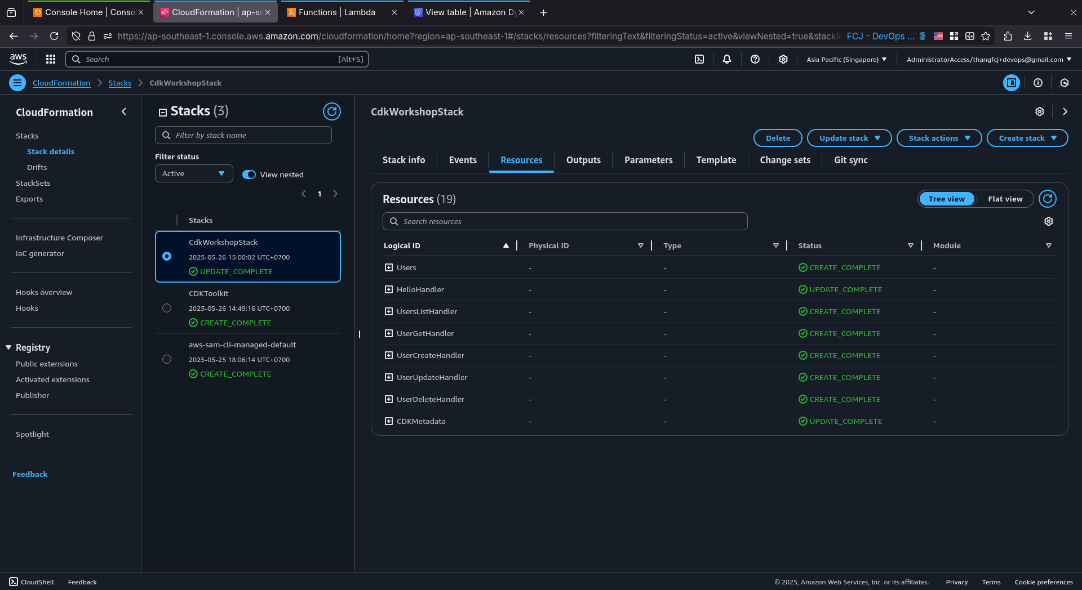Switch to the Outputs tab
Image resolution: width=1082 pixels, height=590 pixels.
[583, 160]
